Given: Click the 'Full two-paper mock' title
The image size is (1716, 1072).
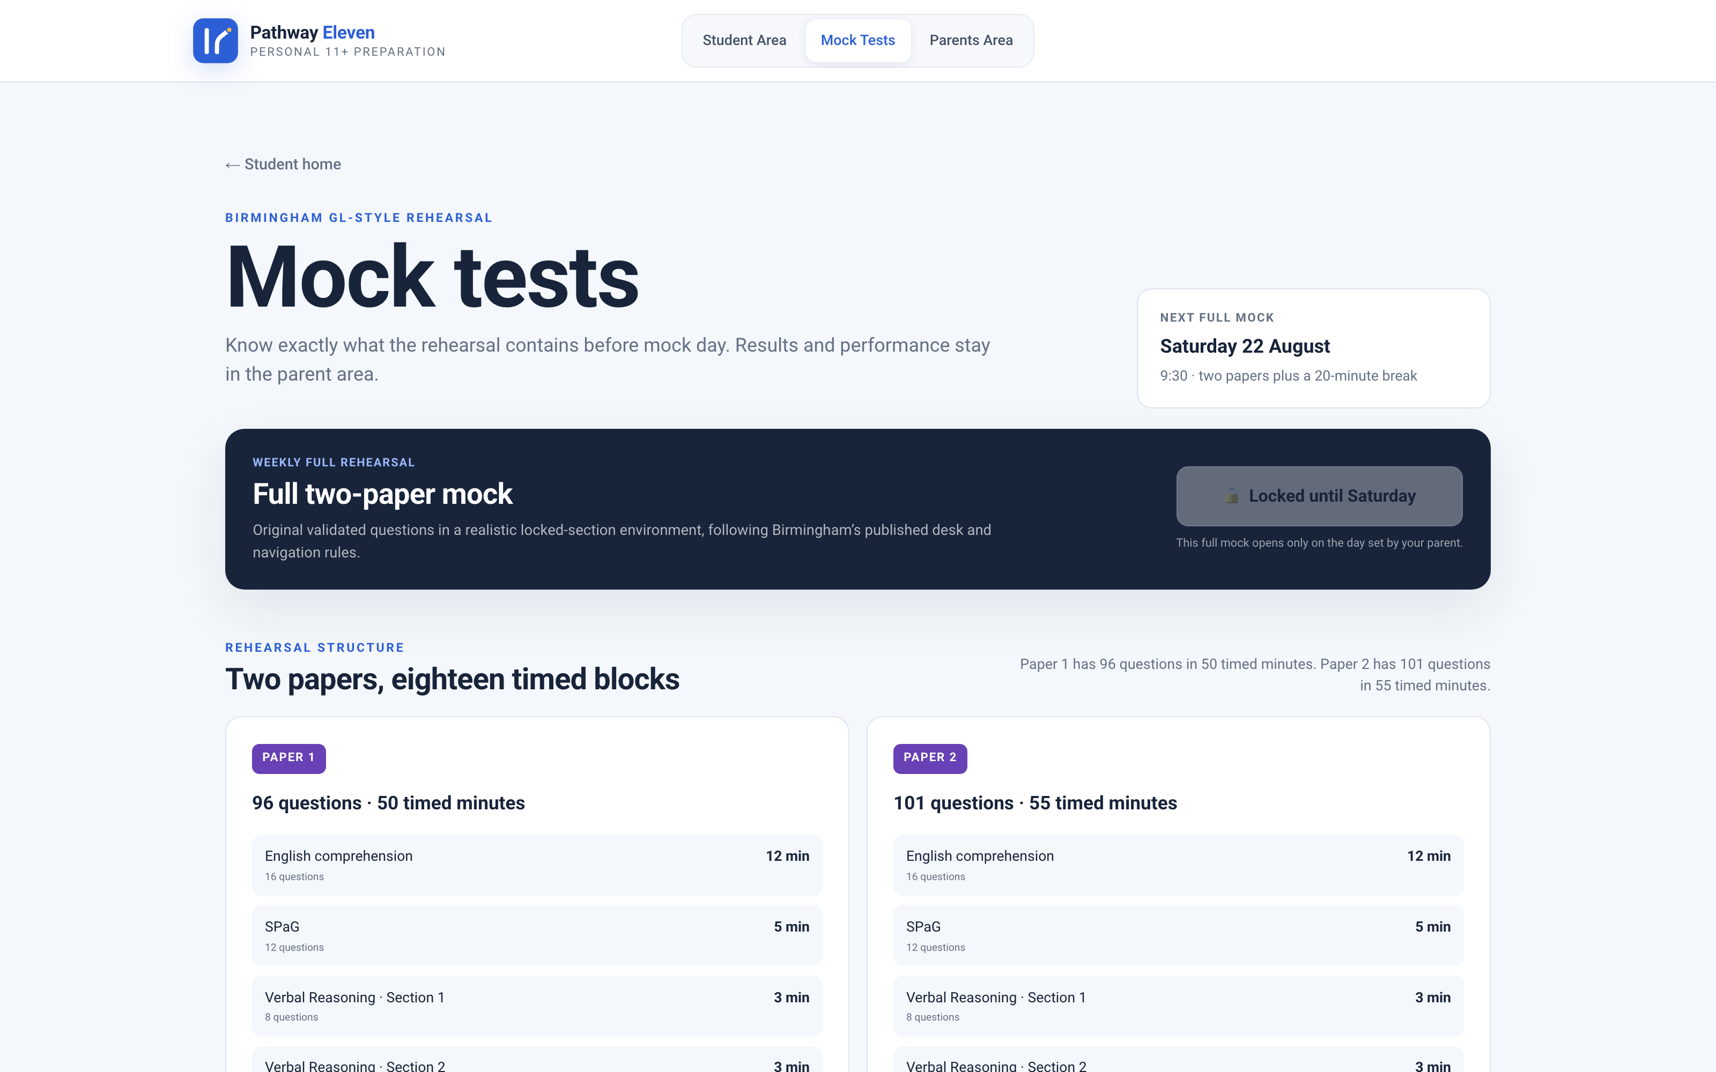Looking at the screenshot, I should click(382, 494).
